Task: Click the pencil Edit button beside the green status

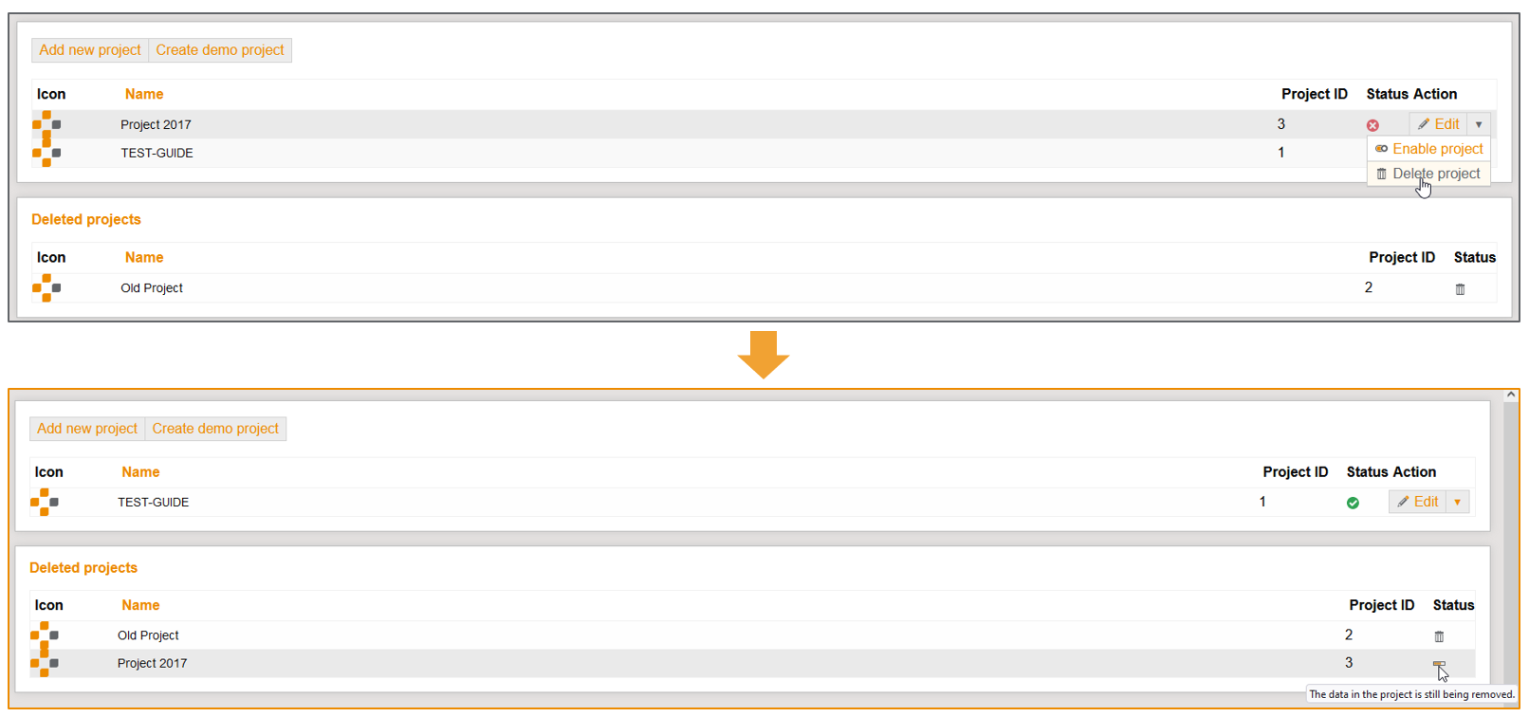Action: [x=1417, y=502]
